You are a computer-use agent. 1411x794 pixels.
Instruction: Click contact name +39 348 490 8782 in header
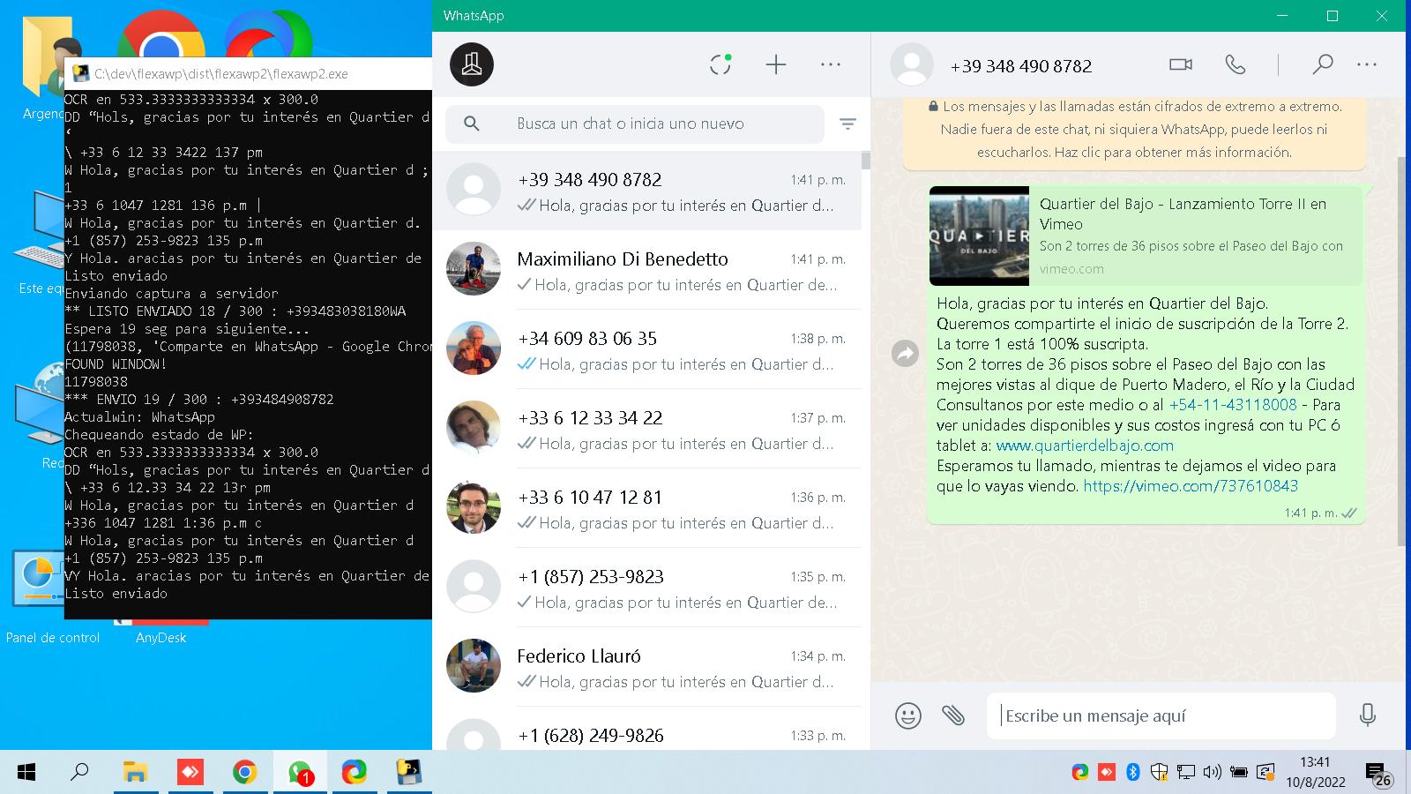click(1021, 66)
